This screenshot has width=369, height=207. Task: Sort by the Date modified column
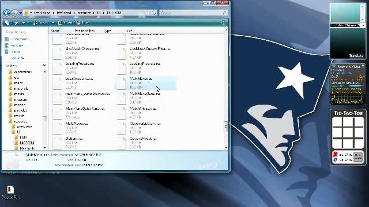pyautogui.click(x=86, y=30)
